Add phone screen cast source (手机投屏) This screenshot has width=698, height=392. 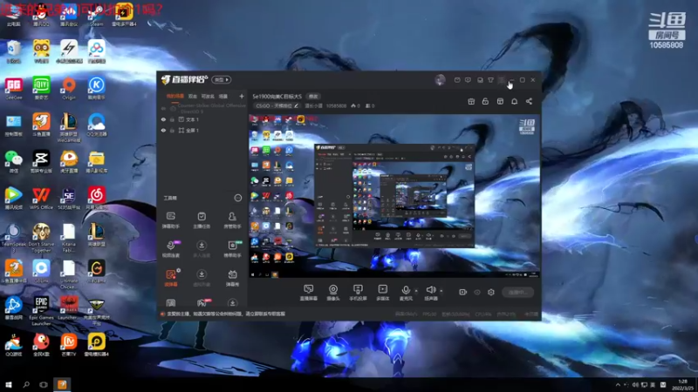358,293
